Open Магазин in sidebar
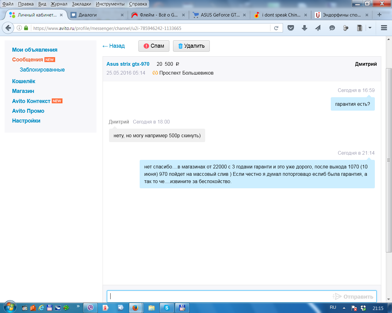Viewport: 392px width, 313px height. [23, 91]
